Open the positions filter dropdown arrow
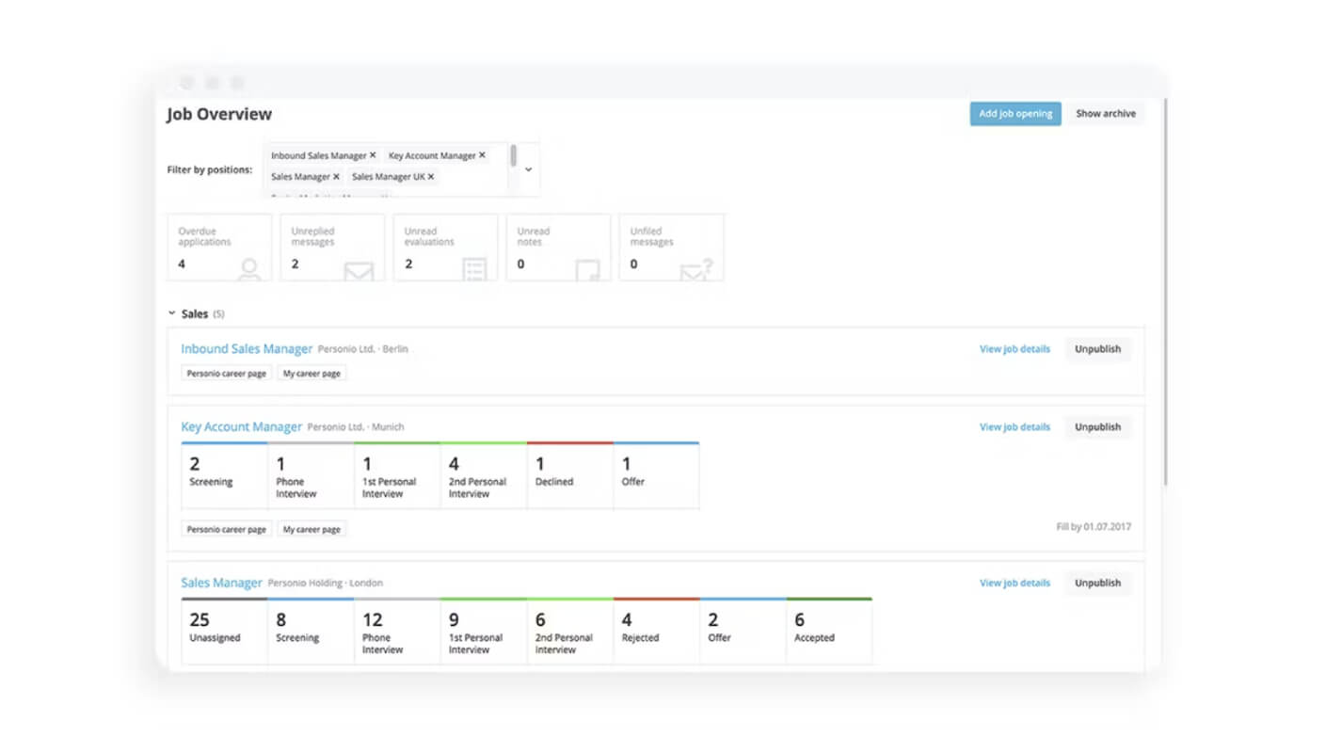 [x=528, y=169]
